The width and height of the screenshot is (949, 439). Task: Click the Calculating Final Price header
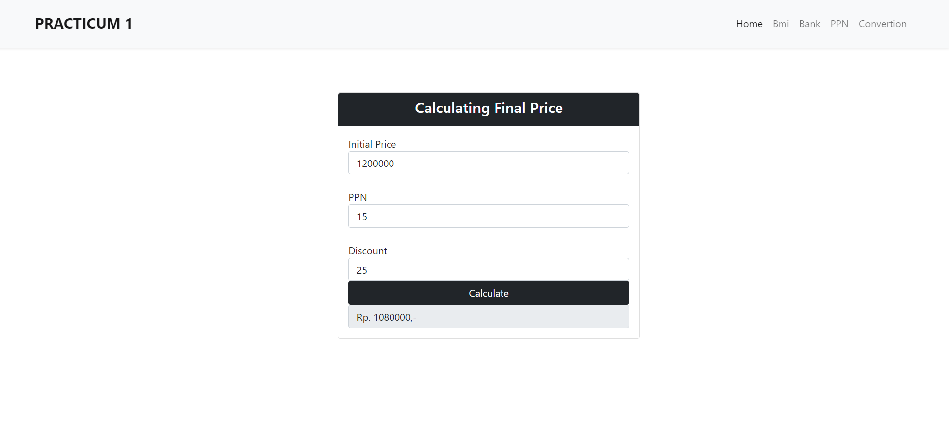click(489, 108)
